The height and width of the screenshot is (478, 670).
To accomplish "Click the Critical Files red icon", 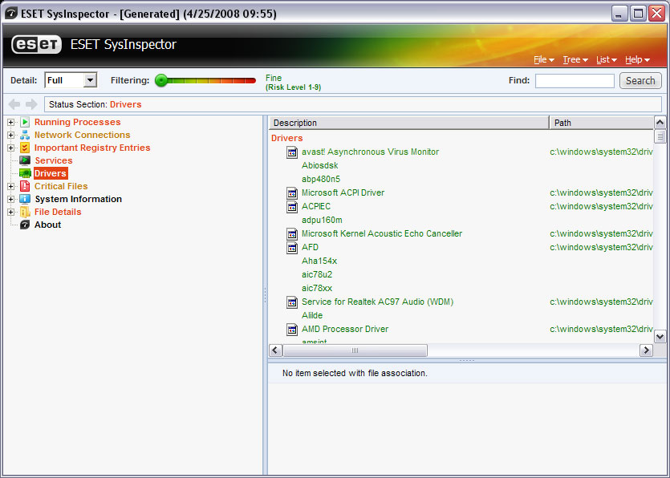I will [25, 186].
